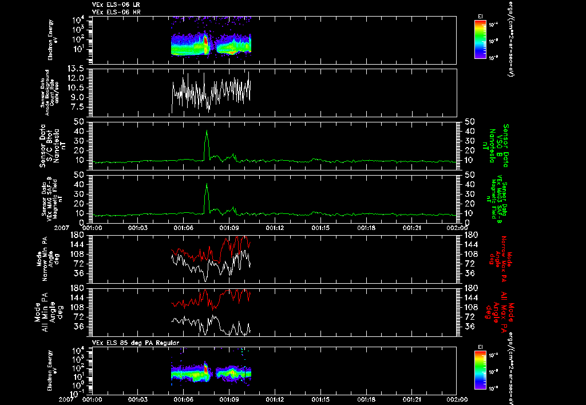Click the '12.0' tick on count rate axis

click(75, 78)
